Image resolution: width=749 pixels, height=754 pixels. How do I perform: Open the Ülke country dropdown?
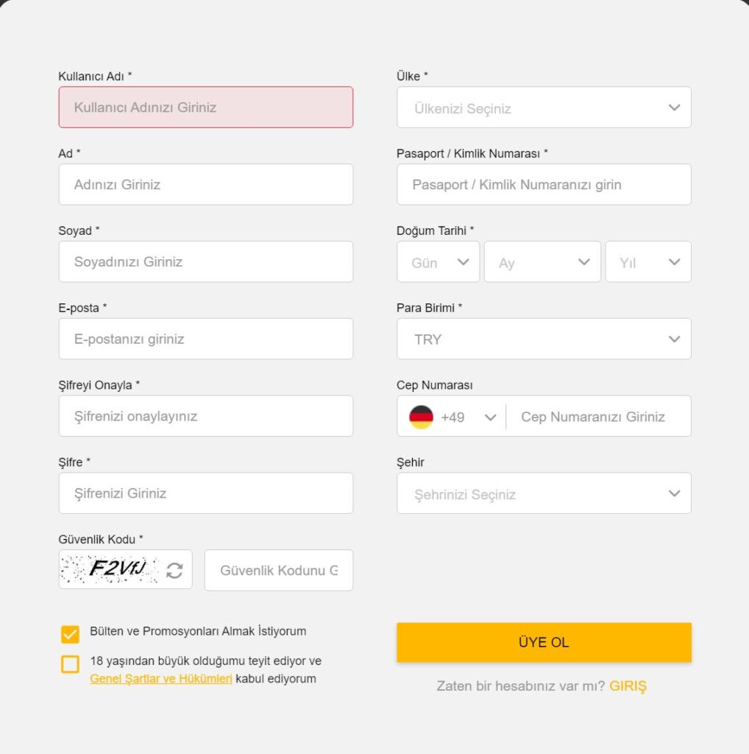544,108
